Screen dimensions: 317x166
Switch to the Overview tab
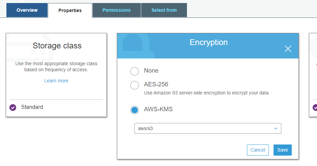(27, 10)
